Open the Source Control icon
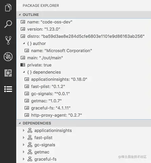The image size is (151, 163). [8, 40]
